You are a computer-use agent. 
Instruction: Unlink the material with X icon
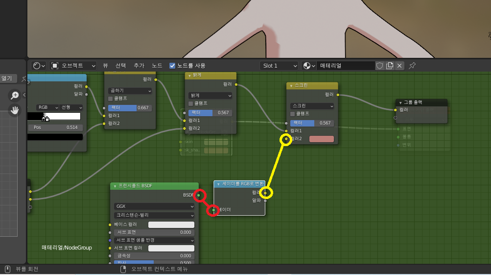[x=399, y=66]
